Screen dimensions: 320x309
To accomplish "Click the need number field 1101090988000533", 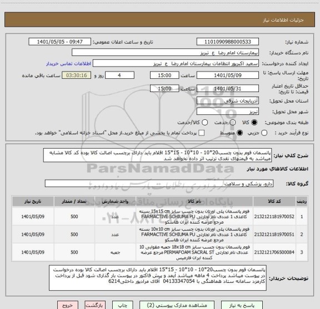I will [x=228, y=42].
